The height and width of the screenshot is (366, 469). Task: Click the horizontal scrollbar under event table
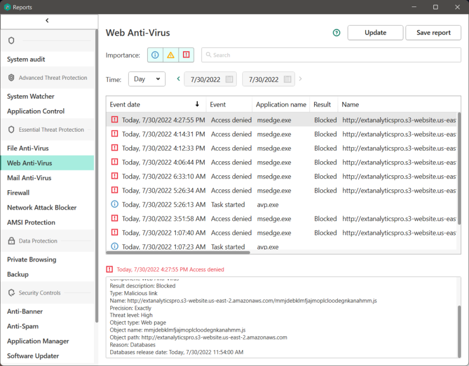click(178, 252)
